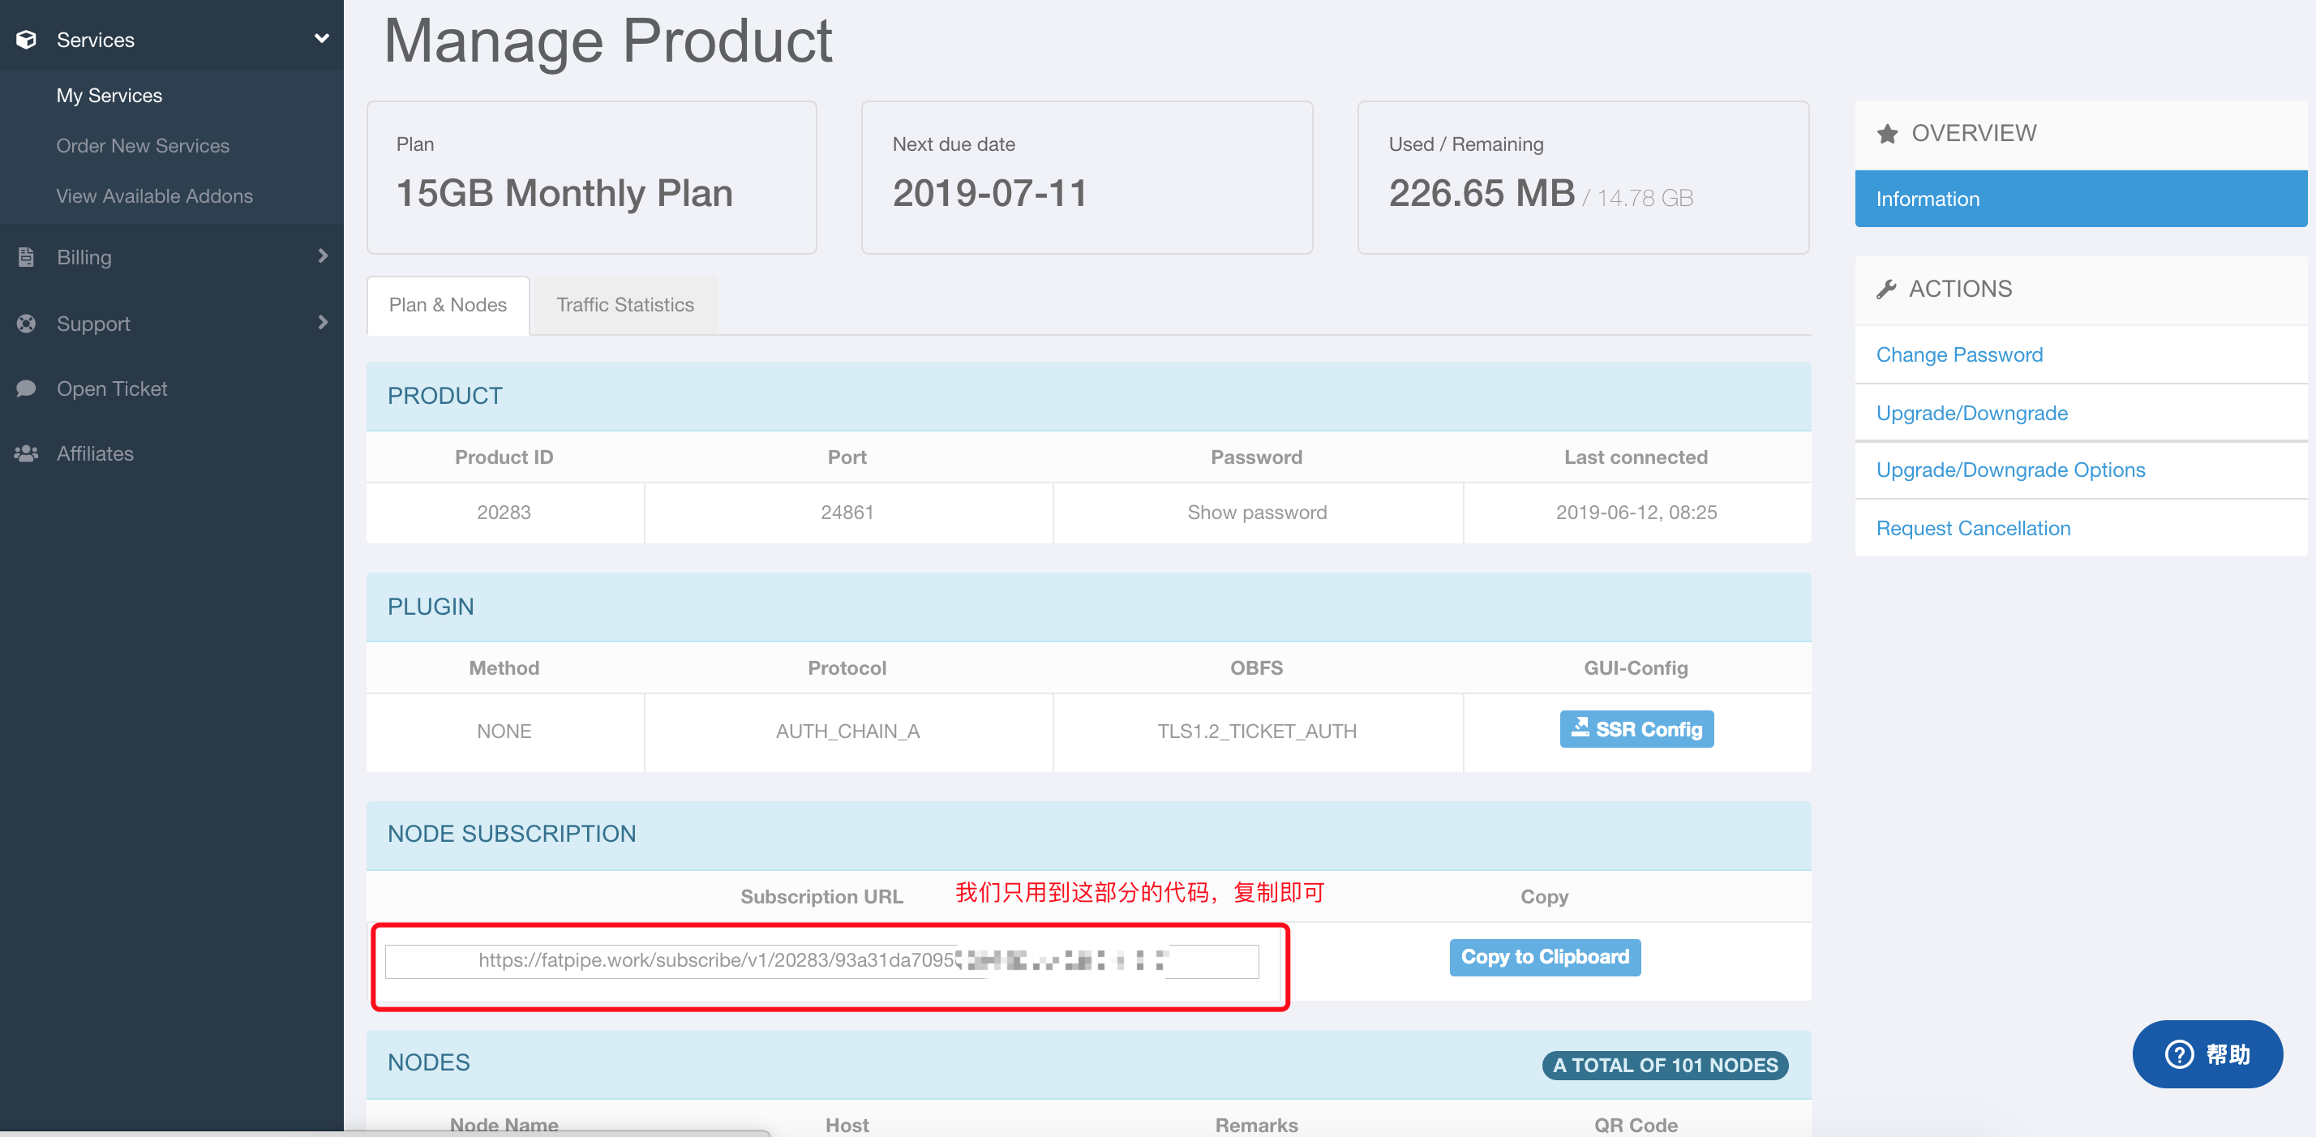Viewport: 2316px width, 1137px height.
Task: Download the SSR Config
Action: click(1636, 729)
